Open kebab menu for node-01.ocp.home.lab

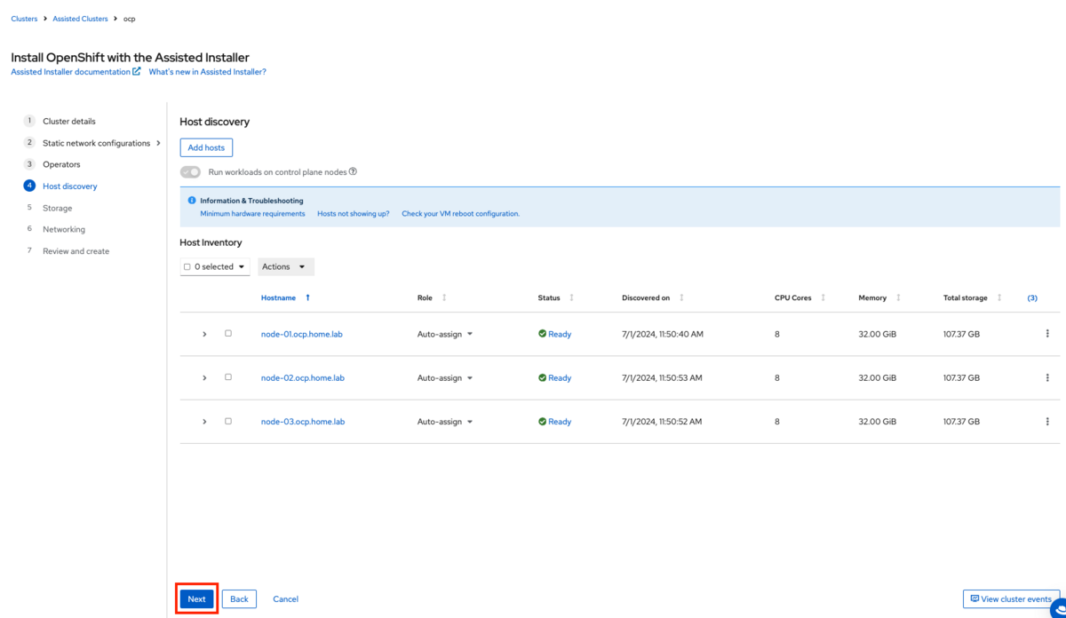pos(1047,334)
